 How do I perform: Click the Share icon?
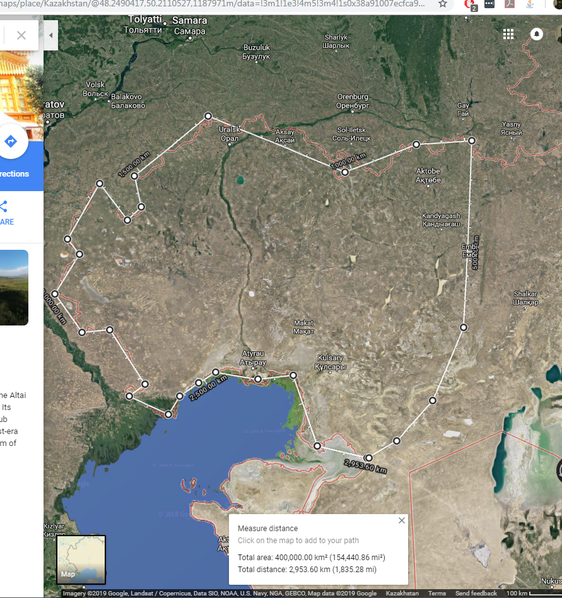(4, 206)
